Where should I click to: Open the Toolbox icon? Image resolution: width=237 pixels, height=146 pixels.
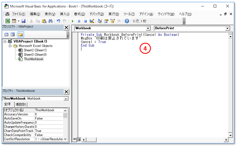pos(119,21)
